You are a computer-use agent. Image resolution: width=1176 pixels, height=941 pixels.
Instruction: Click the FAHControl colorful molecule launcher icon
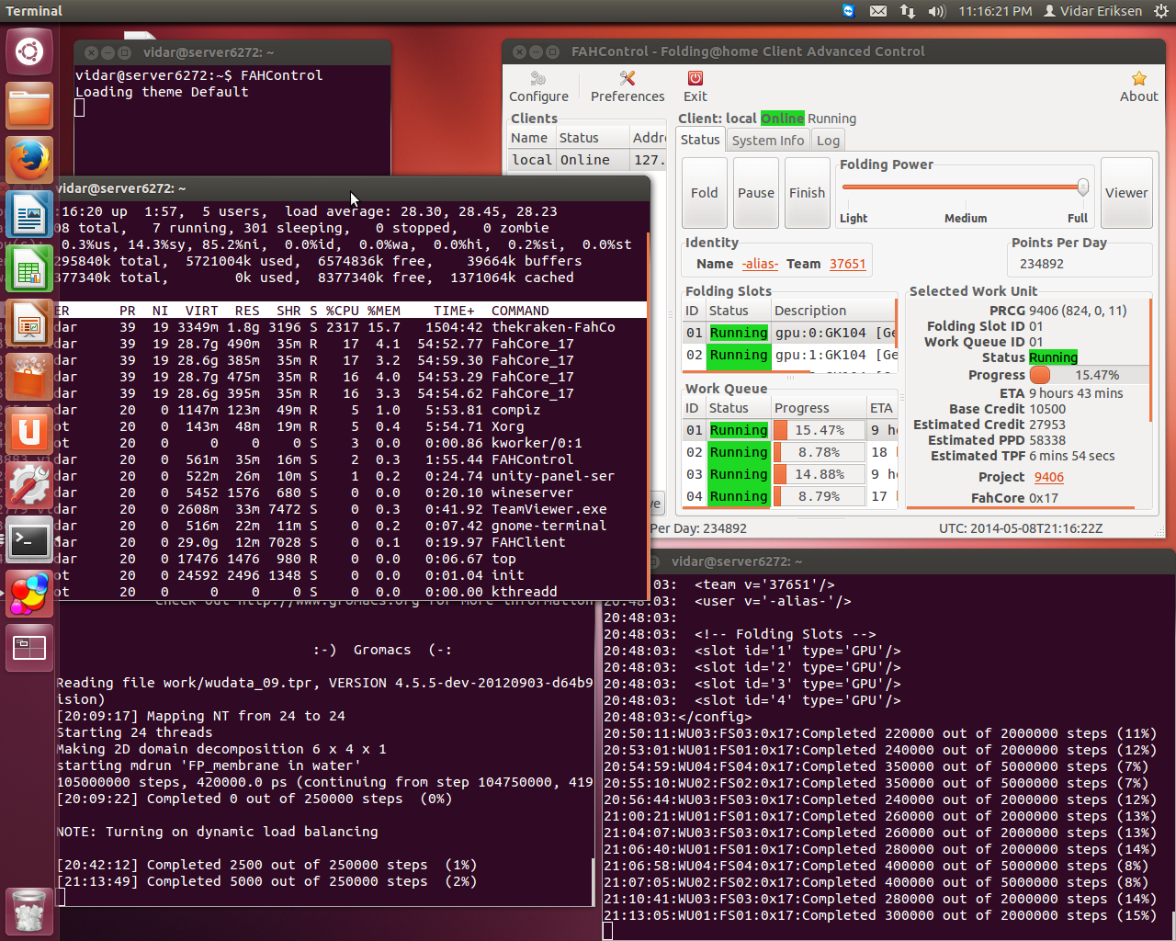29,595
